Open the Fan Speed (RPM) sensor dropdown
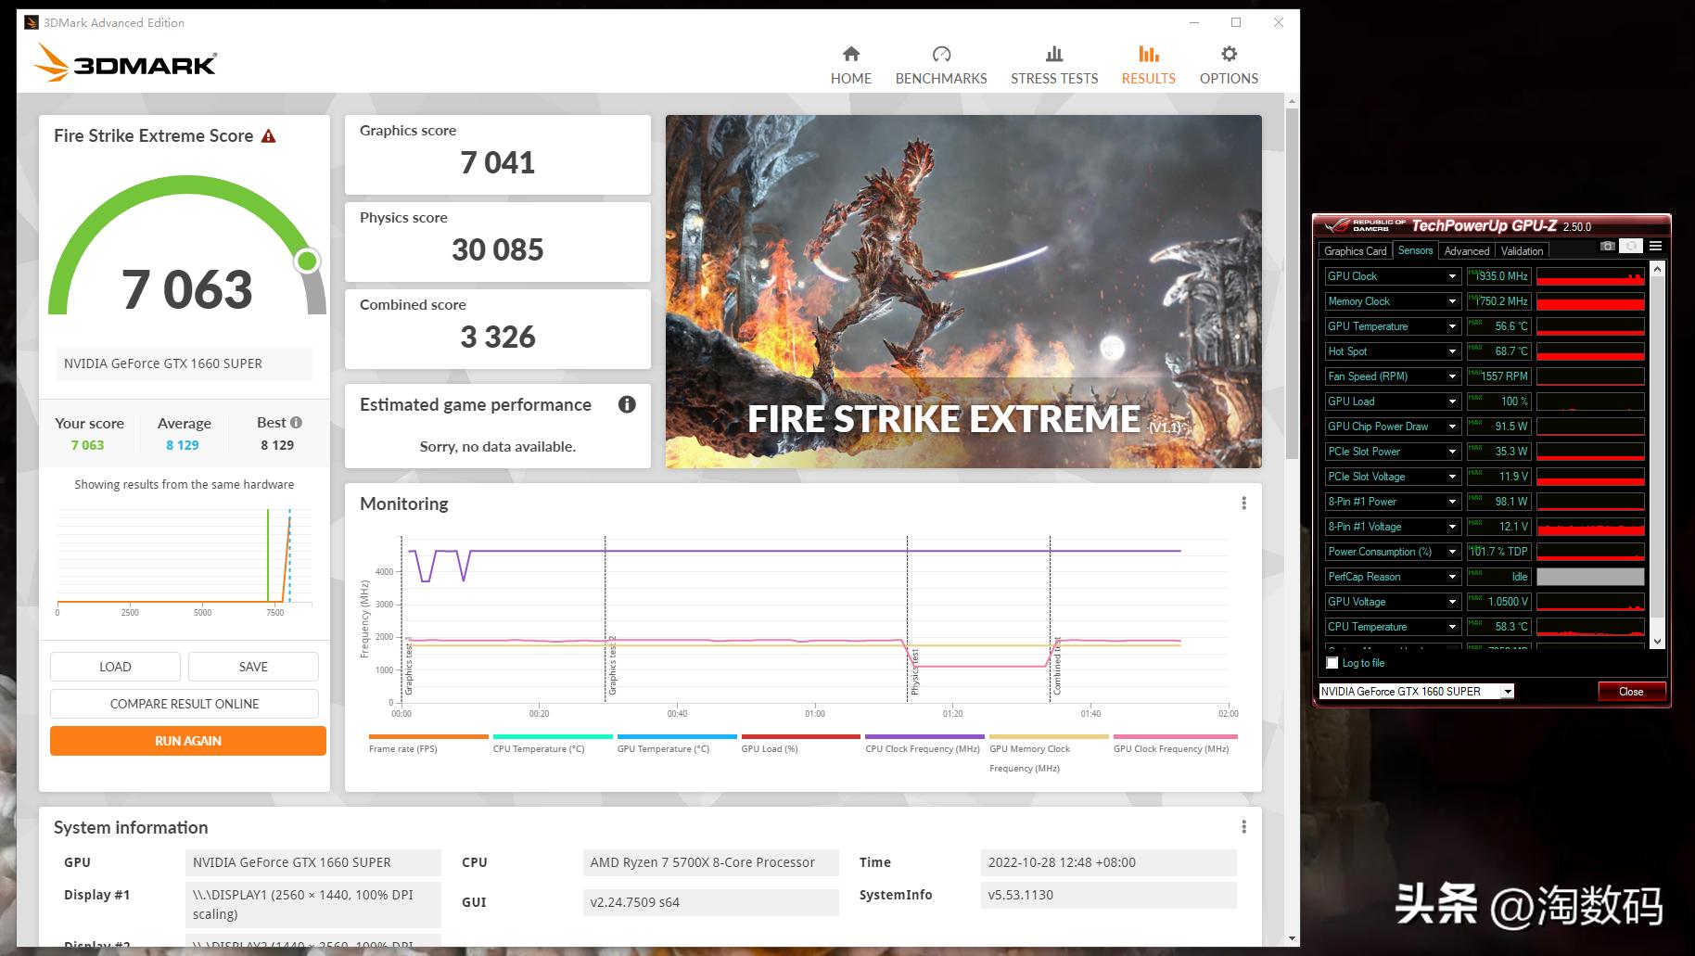Viewport: 1695px width, 956px height. 1452,376
